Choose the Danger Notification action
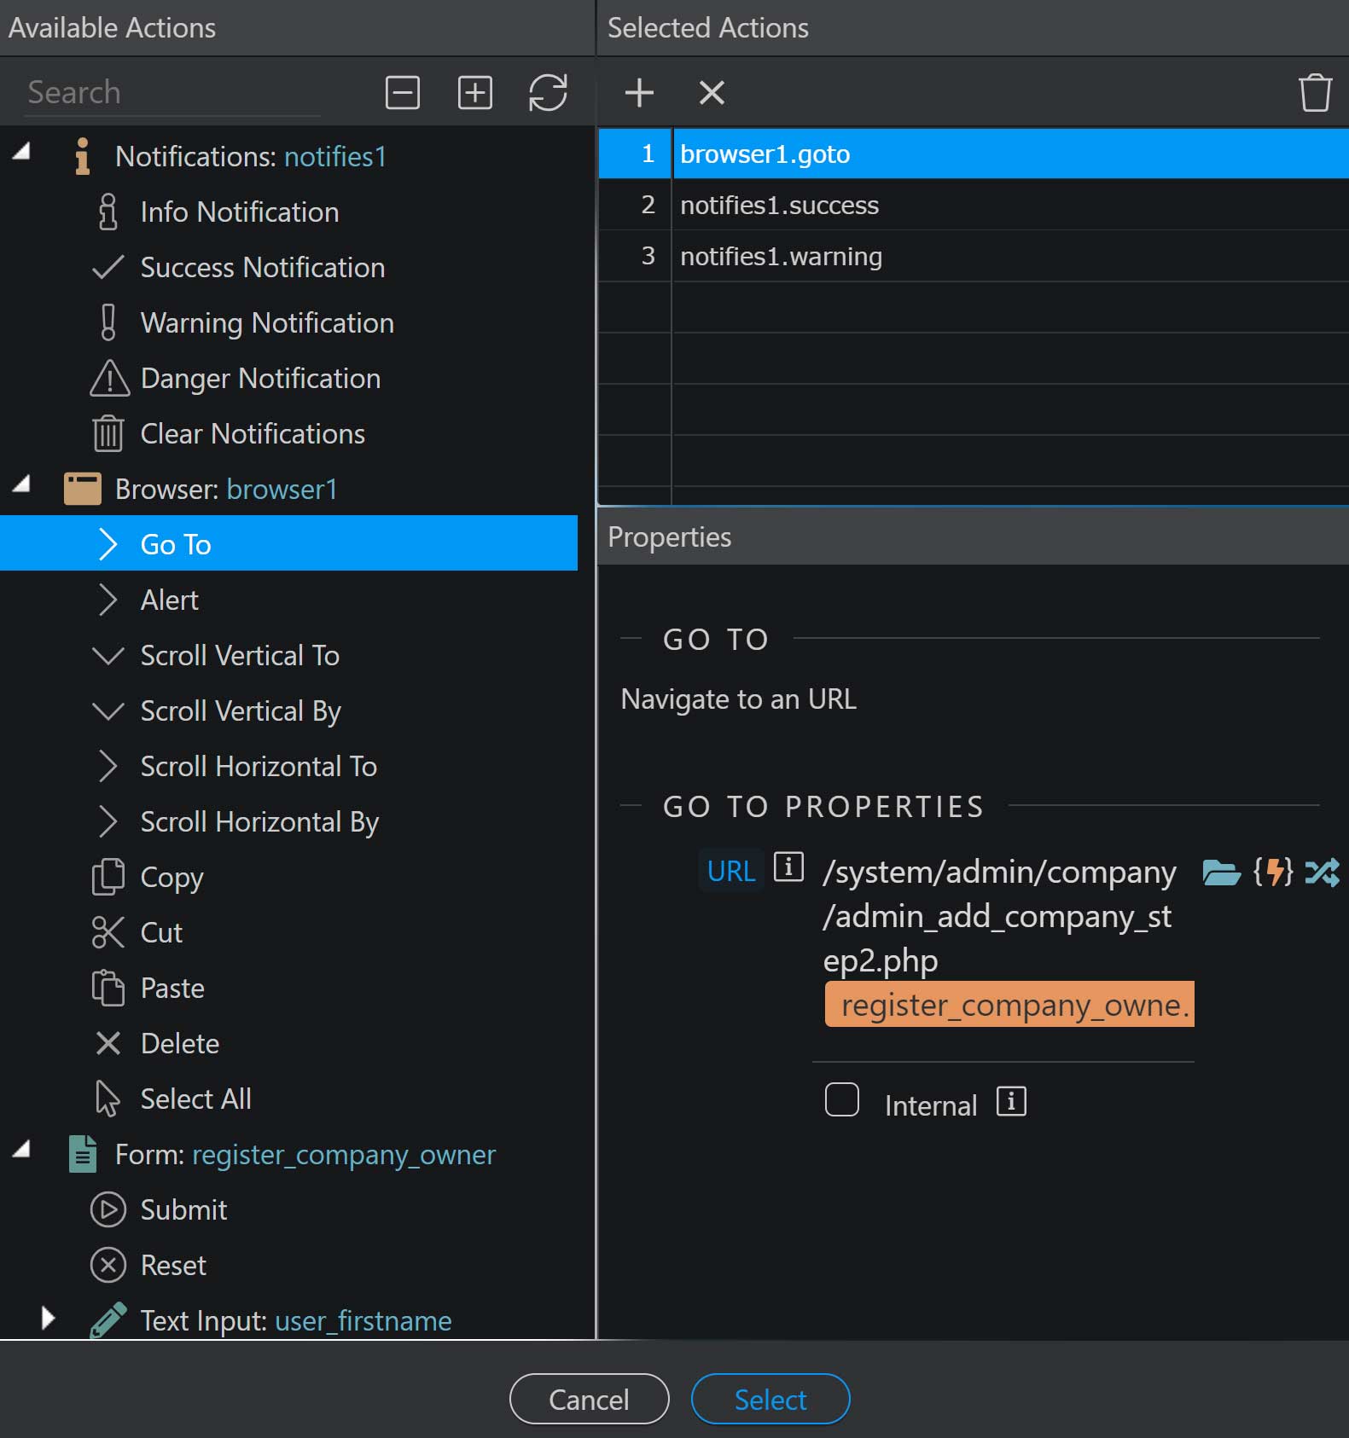Viewport: 1349px width, 1438px height. (x=260, y=379)
